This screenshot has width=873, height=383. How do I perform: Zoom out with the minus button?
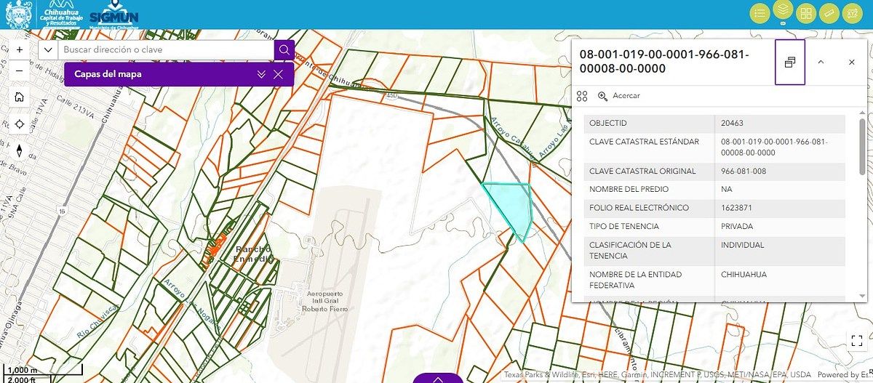pyautogui.click(x=19, y=71)
